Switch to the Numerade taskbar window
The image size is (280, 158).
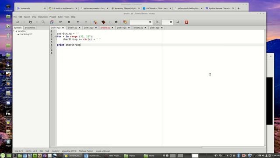[x=92, y=156]
